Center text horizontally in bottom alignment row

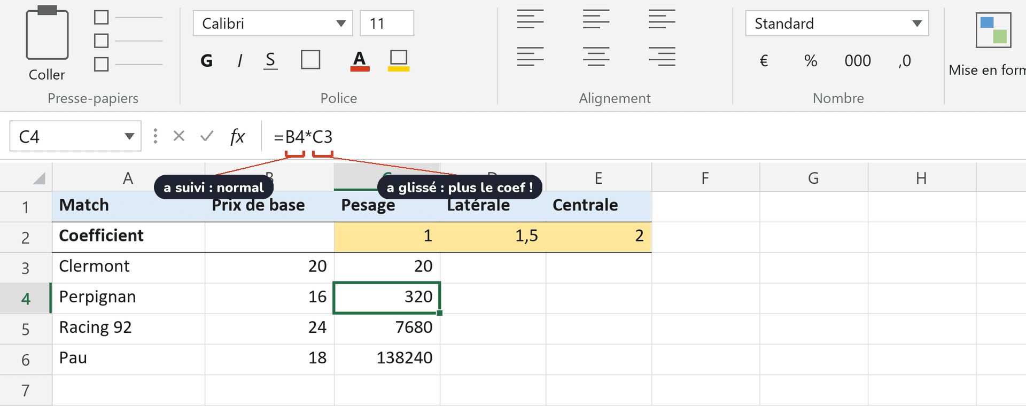(596, 56)
